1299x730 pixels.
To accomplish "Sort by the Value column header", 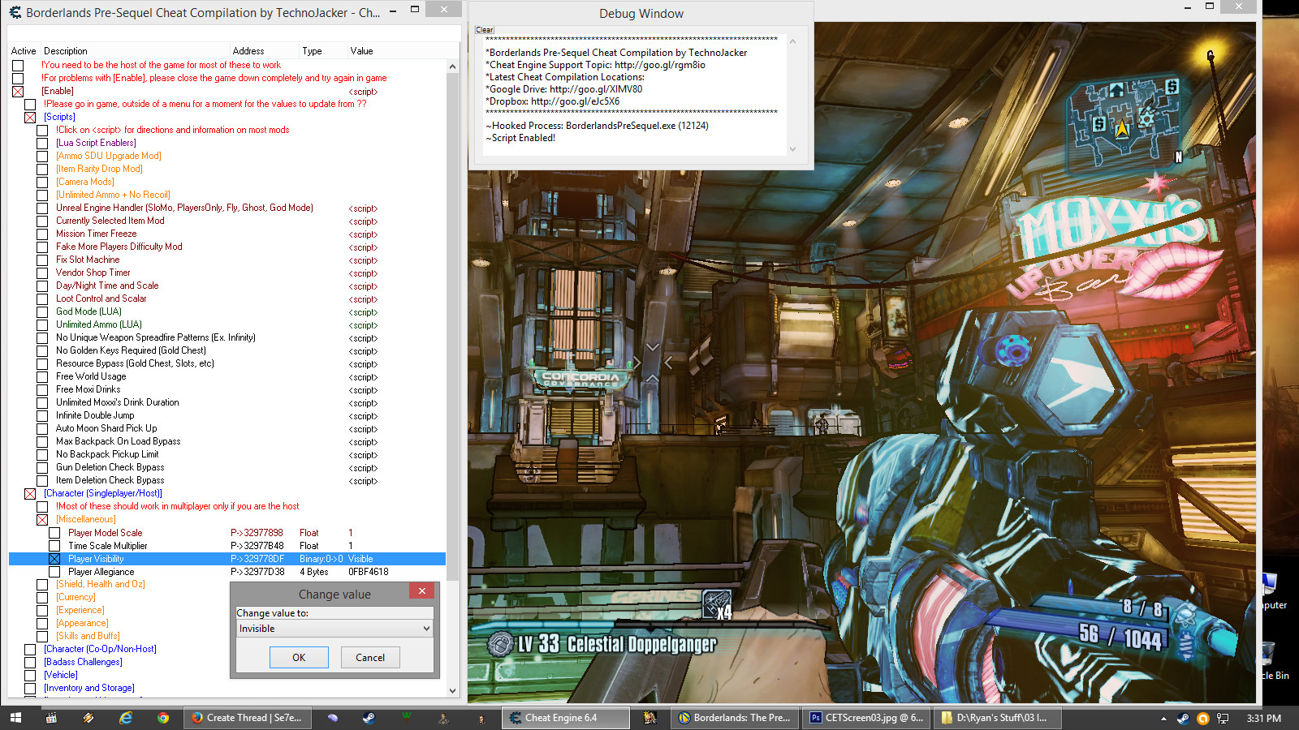I will click(361, 51).
